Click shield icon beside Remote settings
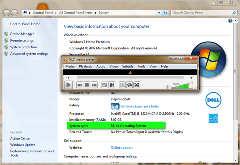Screen dimensions: 240x165 pyautogui.click(x=6, y=41)
